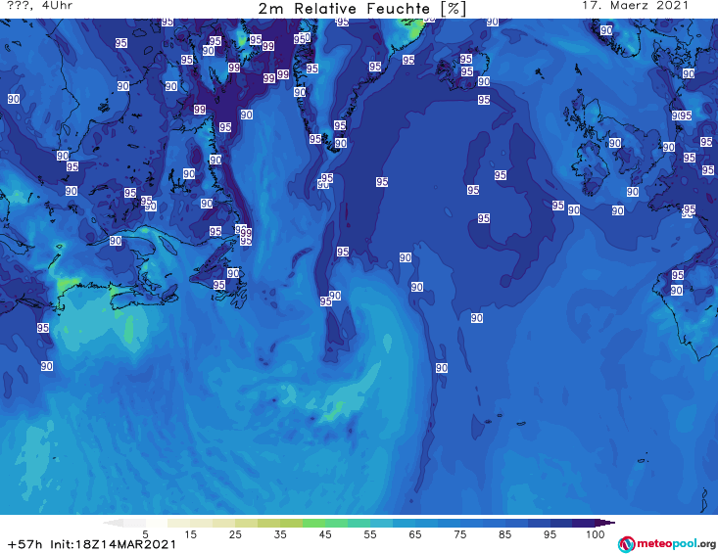The height and width of the screenshot is (554, 718).
Task: Click the map title "2m Relative Feuchte [%]"
Action: (361, 9)
